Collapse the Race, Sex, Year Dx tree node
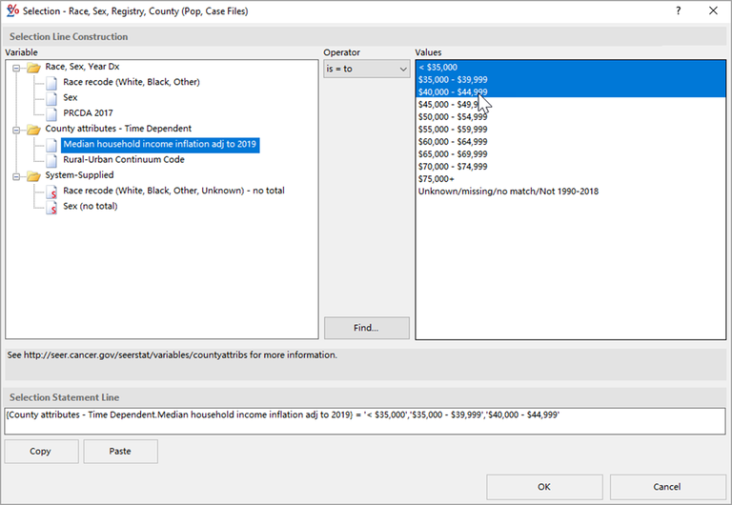Image resolution: width=732 pixels, height=505 pixels. coord(17,68)
